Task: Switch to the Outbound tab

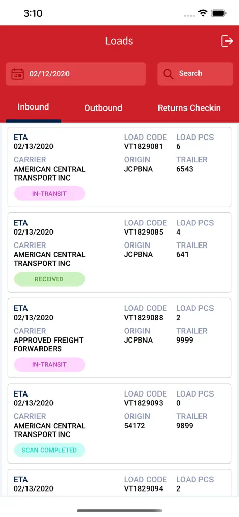Action: tap(103, 108)
